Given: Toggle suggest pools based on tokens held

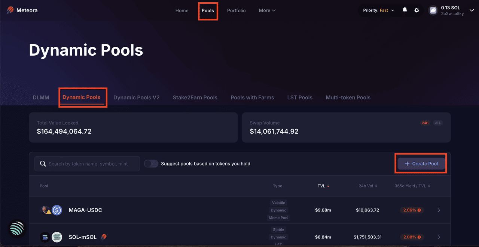Looking at the screenshot, I should coord(151,164).
